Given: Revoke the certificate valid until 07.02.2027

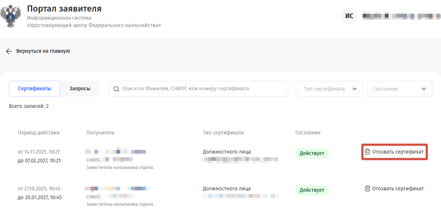Looking at the screenshot, I should point(394,152).
